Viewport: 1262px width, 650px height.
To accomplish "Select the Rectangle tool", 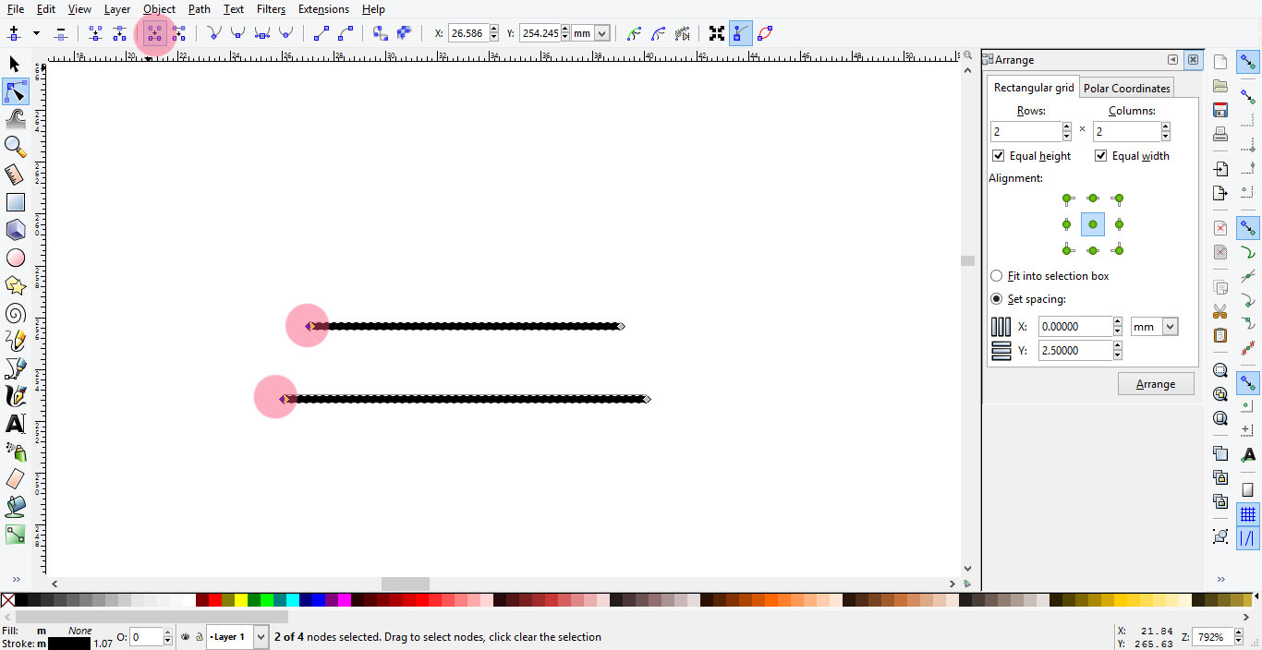I will tap(15, 201).
